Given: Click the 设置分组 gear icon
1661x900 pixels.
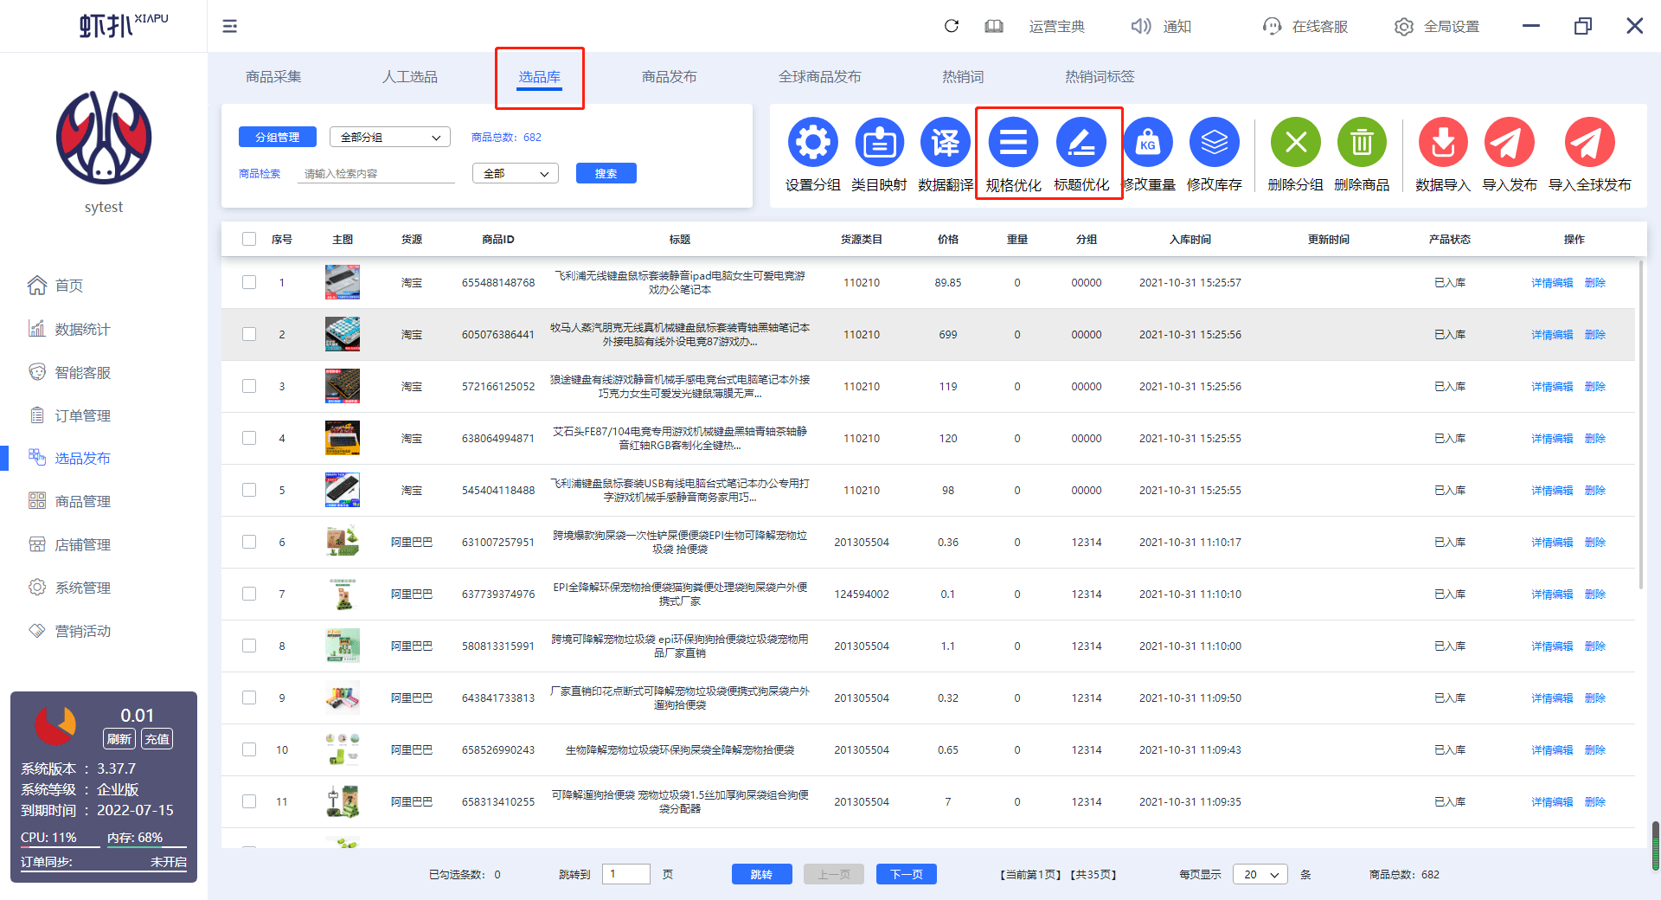Looking at the screenshot, I should pyautogui.click(x=812, y=142).
